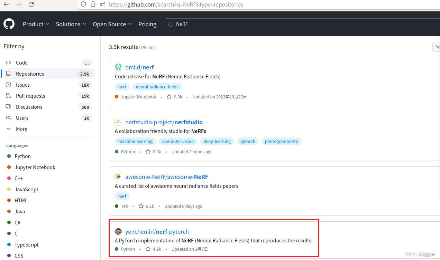Click pytorch topic tag
This screenshot has width=440, height=260.
248,141
